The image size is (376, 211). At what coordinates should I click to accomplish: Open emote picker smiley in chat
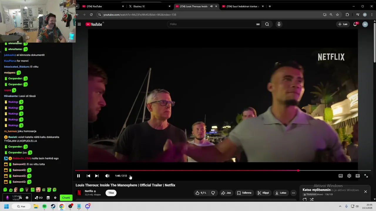[x=27, y=198]
